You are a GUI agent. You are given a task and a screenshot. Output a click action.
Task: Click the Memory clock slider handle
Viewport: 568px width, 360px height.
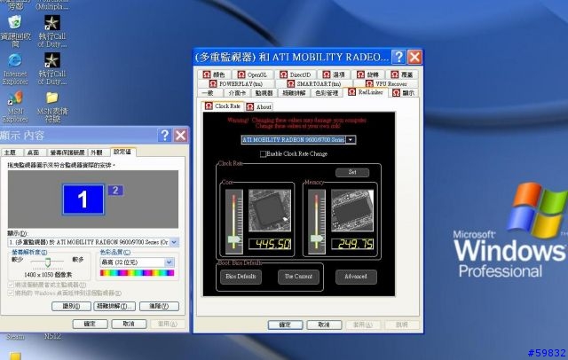coord(317,239)
